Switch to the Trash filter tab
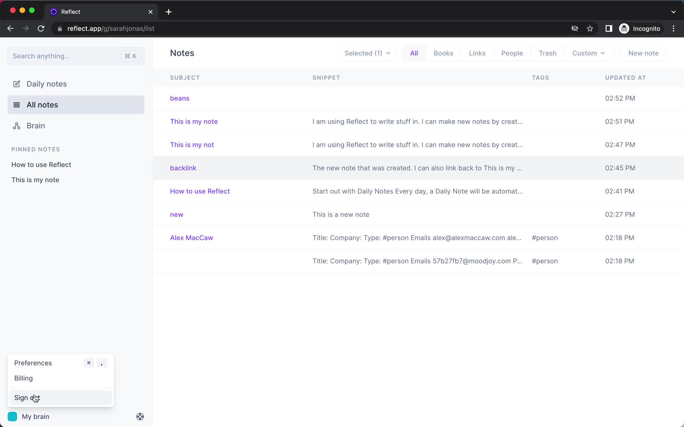Screen dimensions: 684x427 548,53
